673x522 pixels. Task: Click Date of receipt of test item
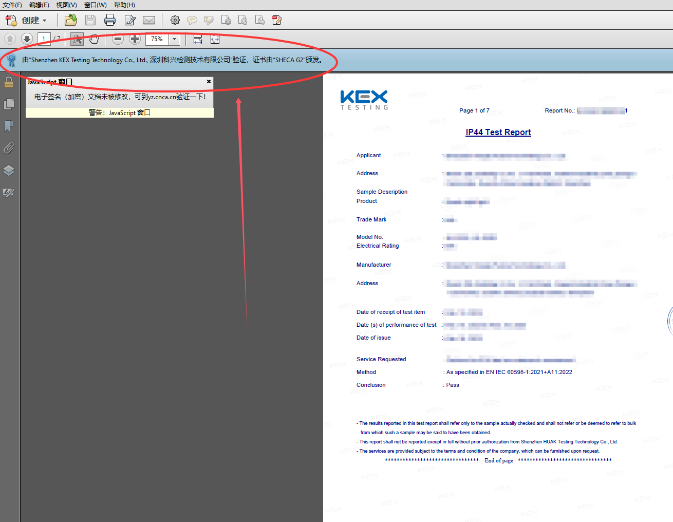coord(391,312)
